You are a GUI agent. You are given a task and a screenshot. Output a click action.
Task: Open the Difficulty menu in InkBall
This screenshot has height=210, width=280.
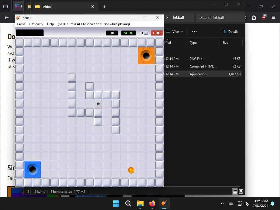36,24
